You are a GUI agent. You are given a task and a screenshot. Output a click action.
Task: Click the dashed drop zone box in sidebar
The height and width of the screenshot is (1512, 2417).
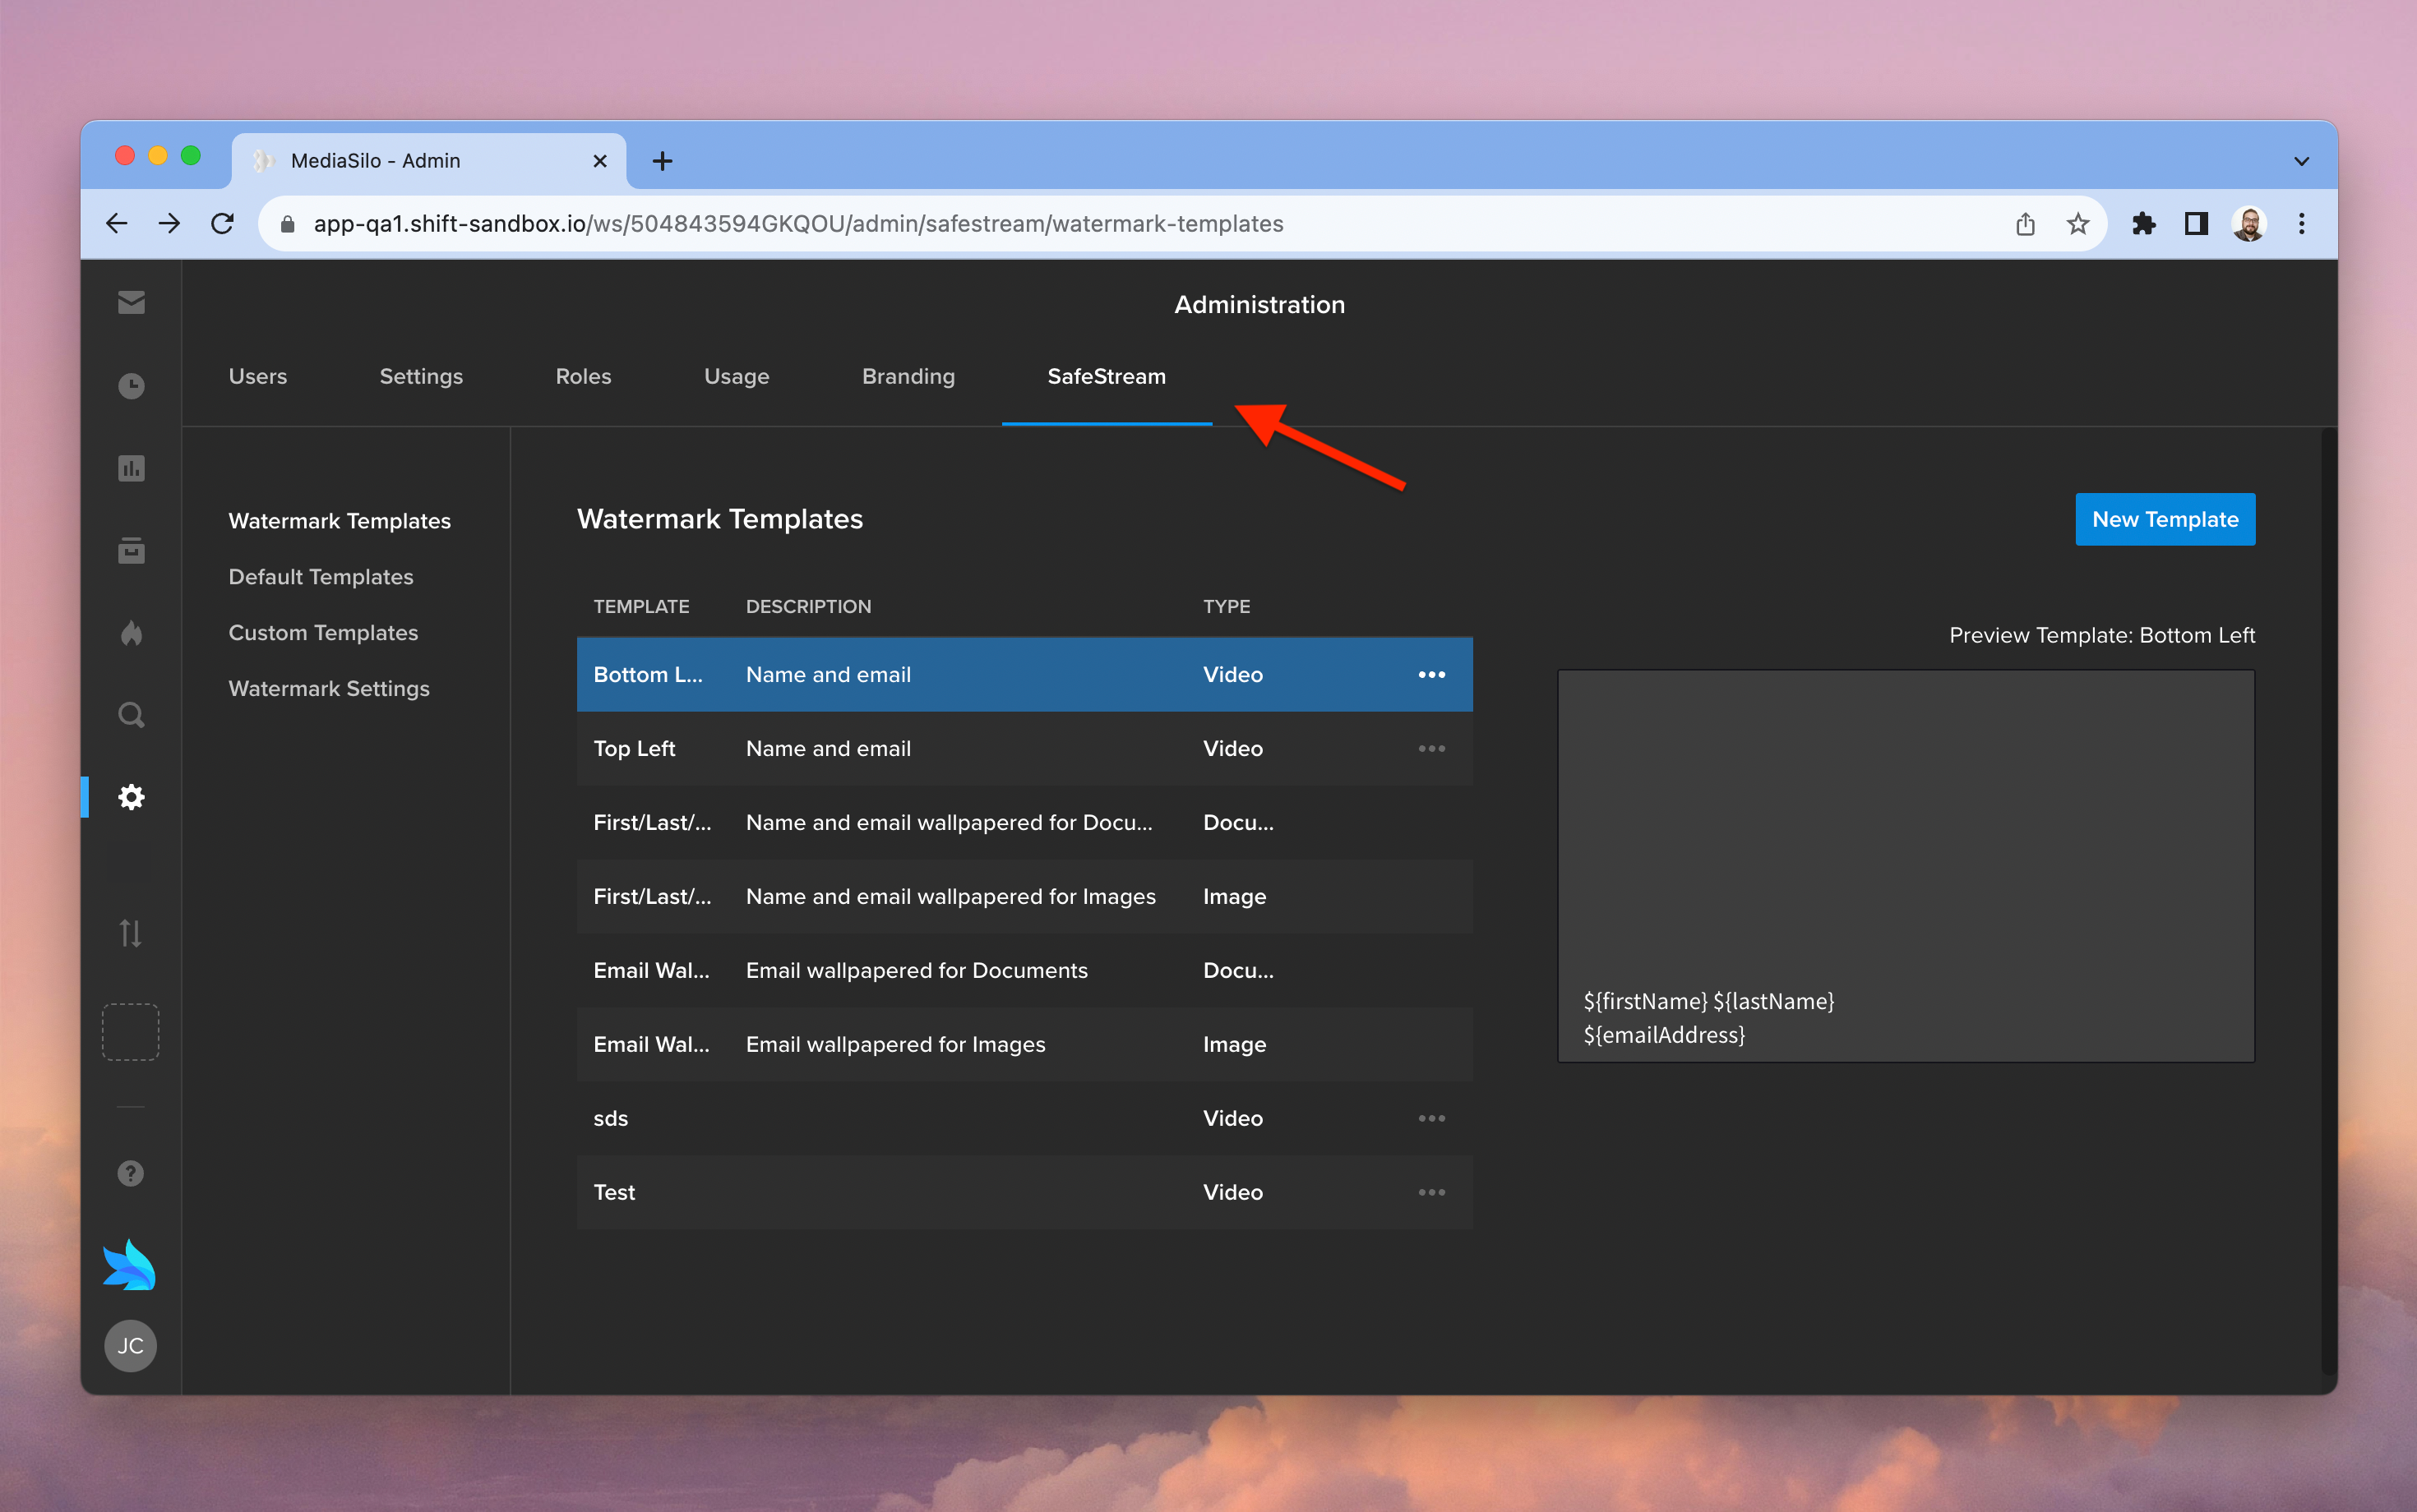click(131, 1032)
